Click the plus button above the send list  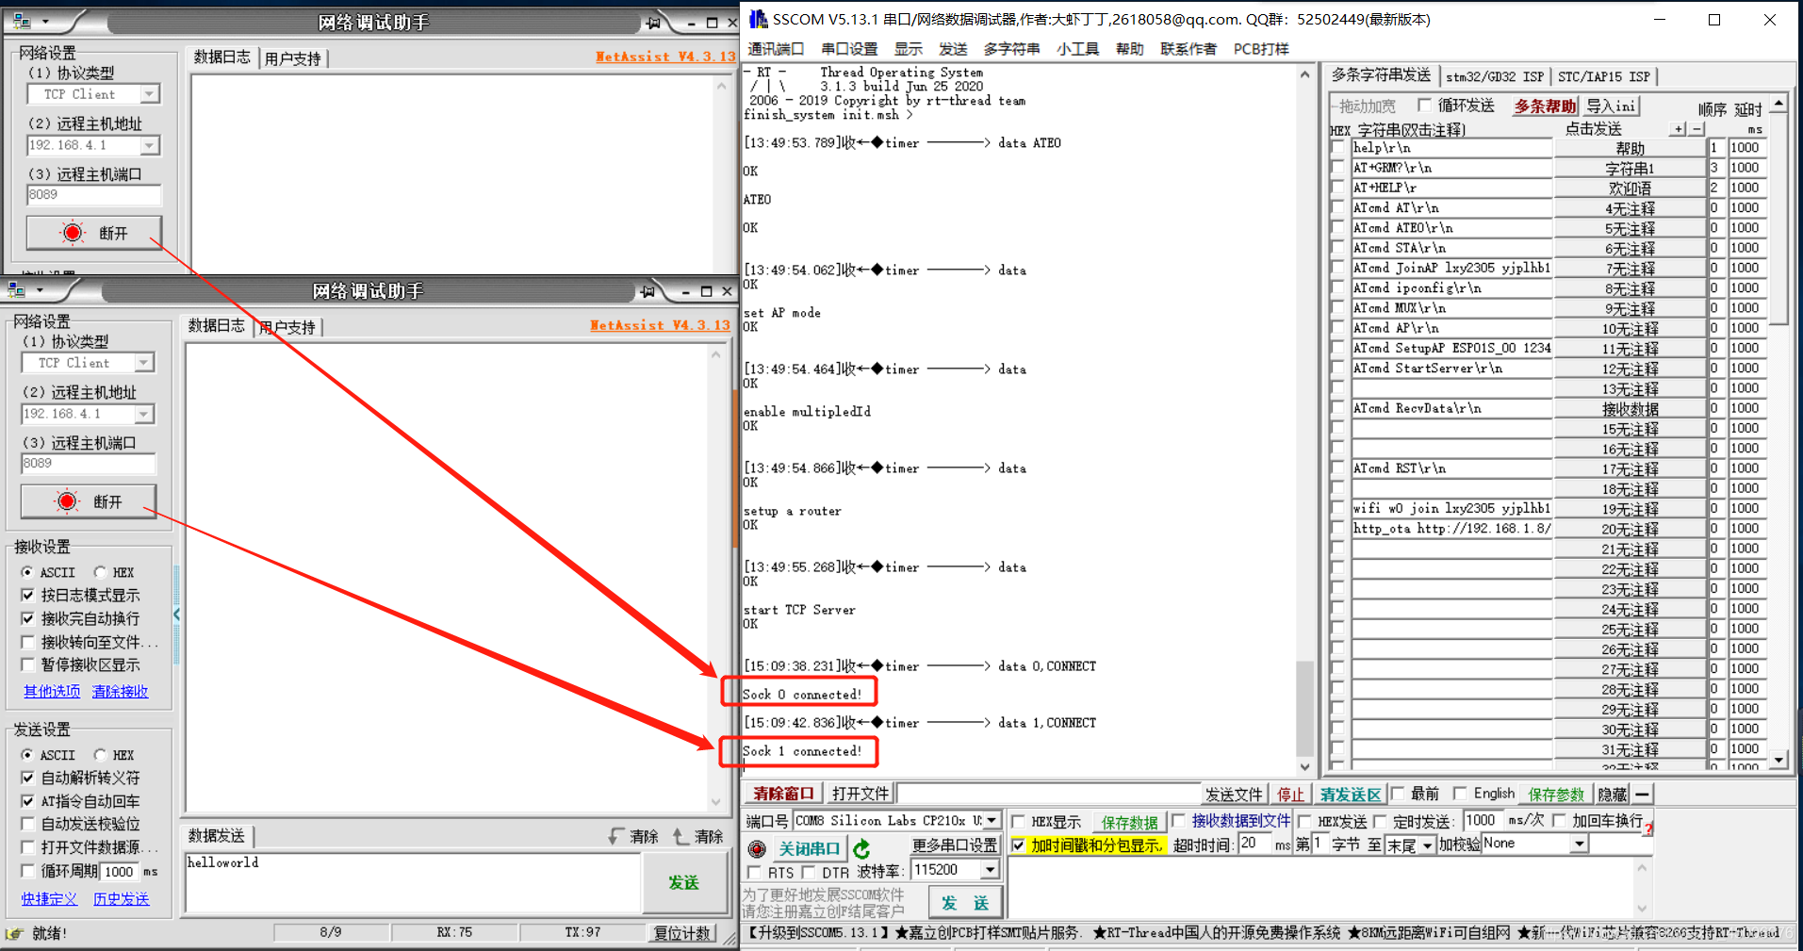pyautogui.click(x=1680, y=129)
